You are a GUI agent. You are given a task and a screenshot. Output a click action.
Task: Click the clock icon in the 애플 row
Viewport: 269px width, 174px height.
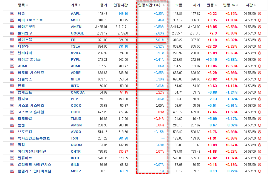pyautogui.click(x=260, y=13)
